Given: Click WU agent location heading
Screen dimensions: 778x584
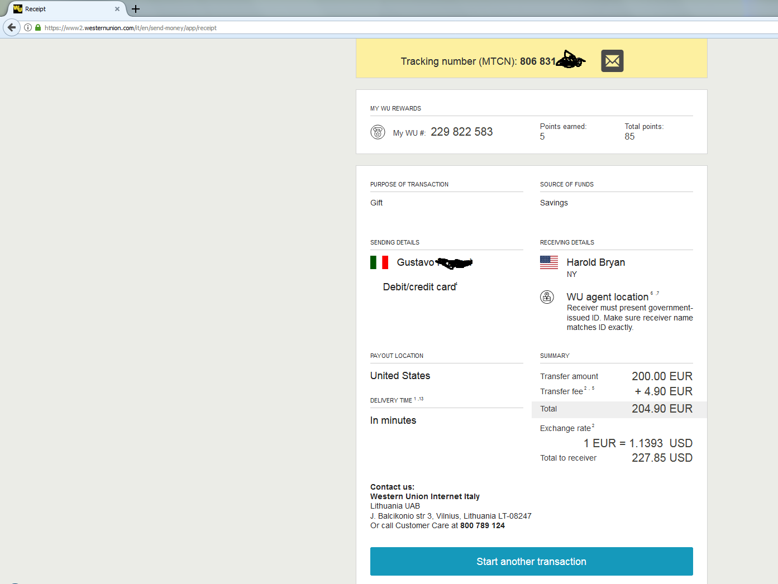Looking at the screenshot, I should [x=608, y=297].
